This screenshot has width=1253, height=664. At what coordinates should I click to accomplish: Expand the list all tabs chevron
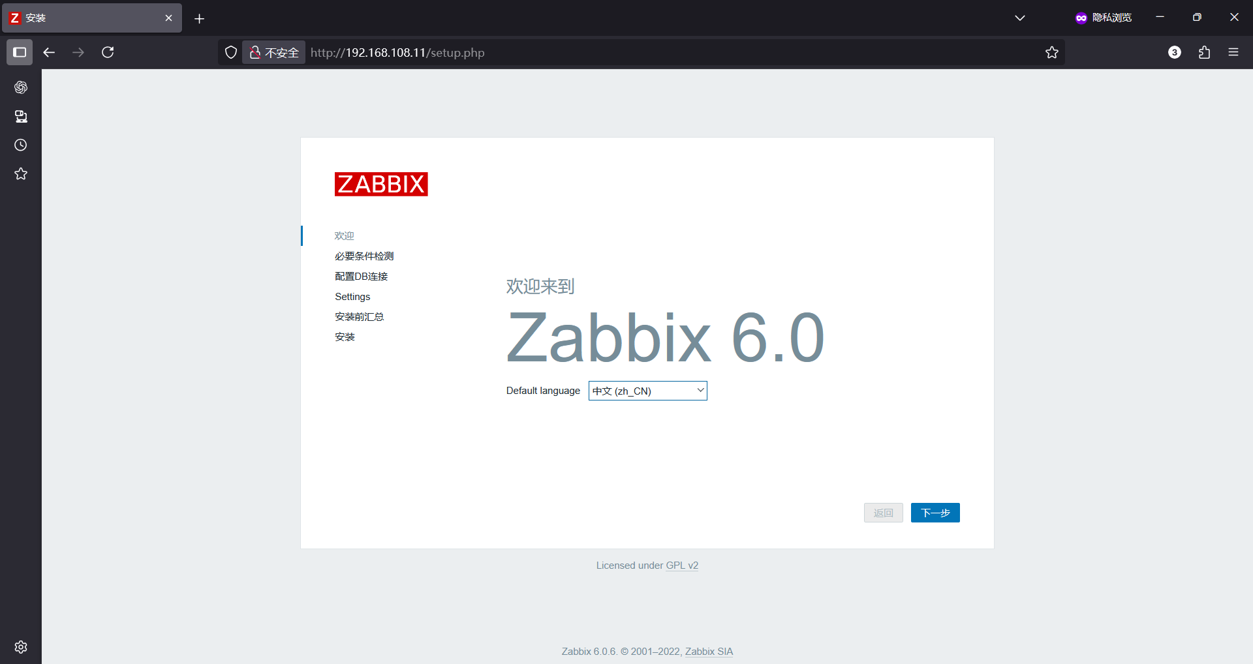pos(1020,18)
